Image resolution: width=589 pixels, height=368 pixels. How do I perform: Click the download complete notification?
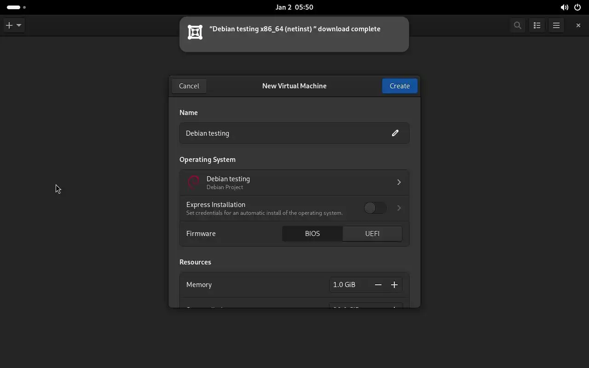click(x=294, y=34)
